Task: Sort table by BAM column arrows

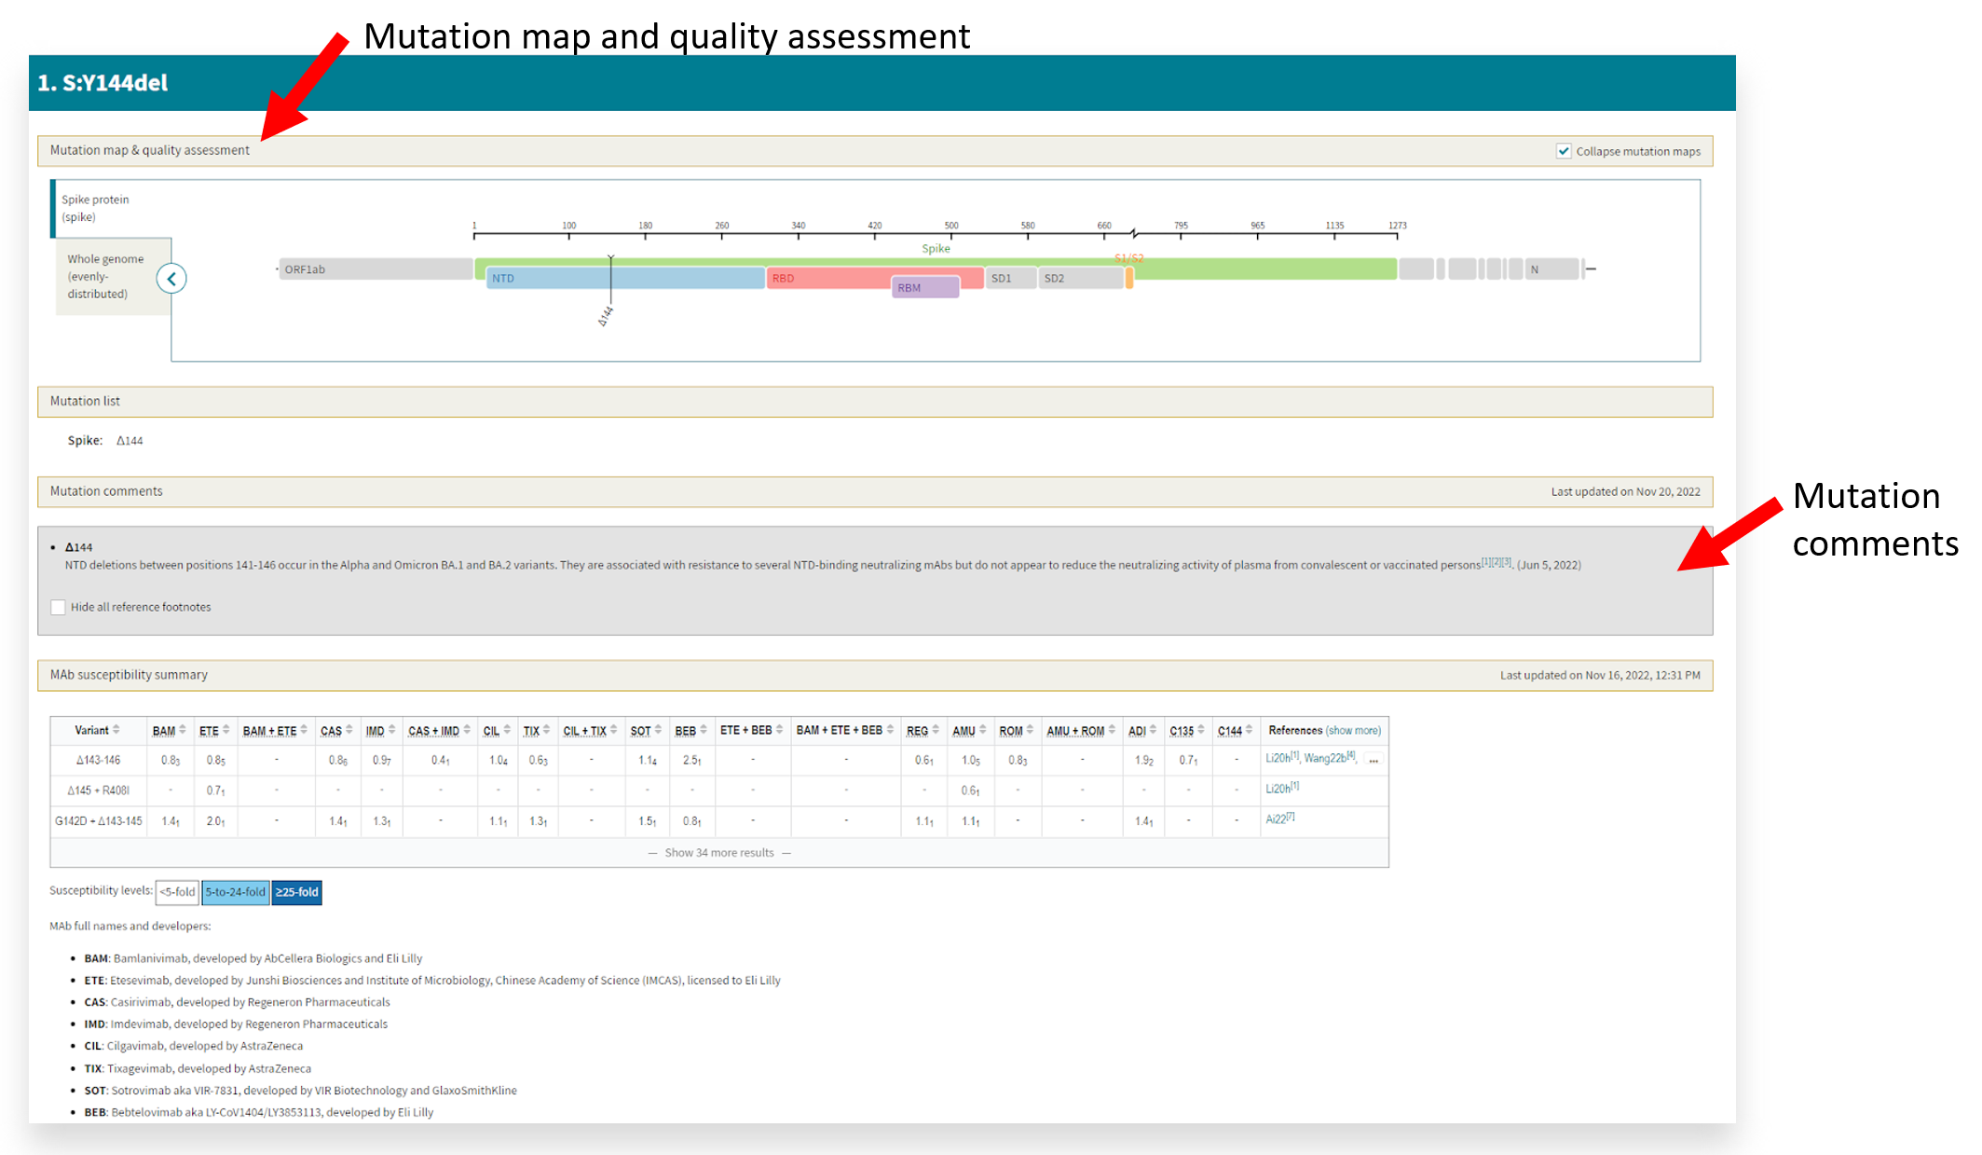Action: click(183, 730)
